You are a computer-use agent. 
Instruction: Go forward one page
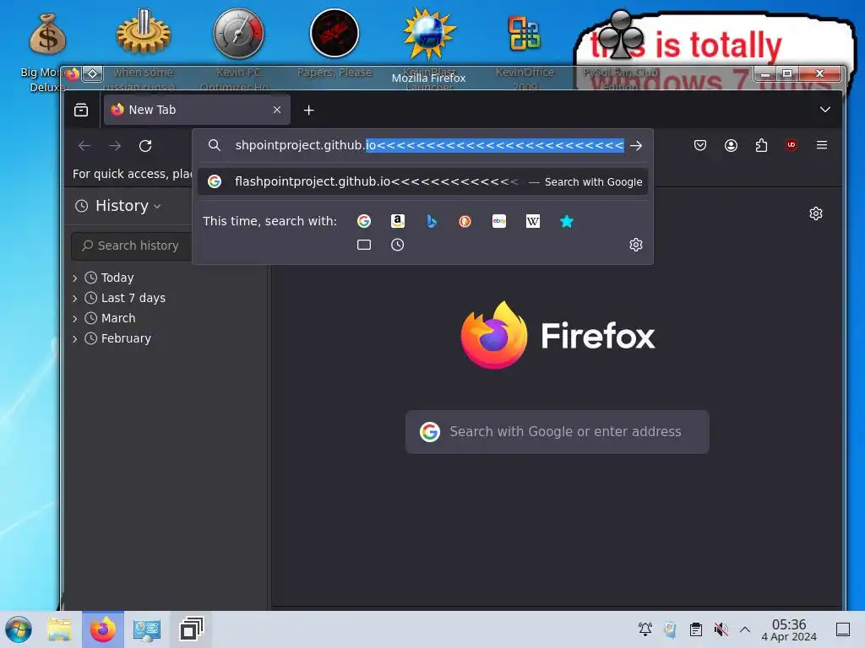[115, 145]
